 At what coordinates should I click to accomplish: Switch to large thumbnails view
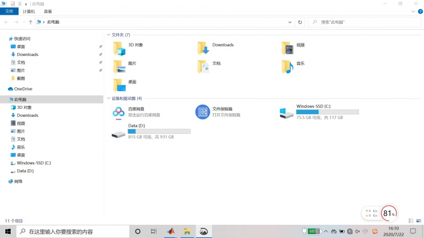tap(418, 220)
